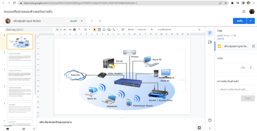This screenshot has width=257, height=131.
Task: Open the การเปลี่ยนสไลด์ transition option
Action: (164, 29)
